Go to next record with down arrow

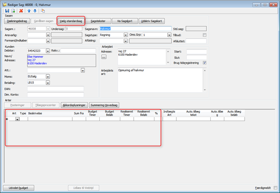[35, 10]
